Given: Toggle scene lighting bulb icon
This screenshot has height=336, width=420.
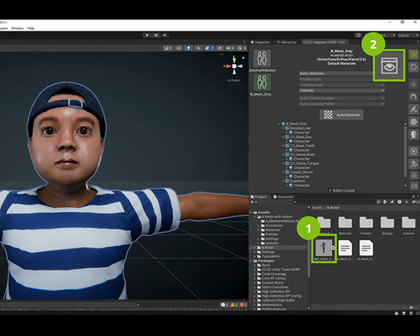Looking at the screenshot, I should (x=188, y=48).
